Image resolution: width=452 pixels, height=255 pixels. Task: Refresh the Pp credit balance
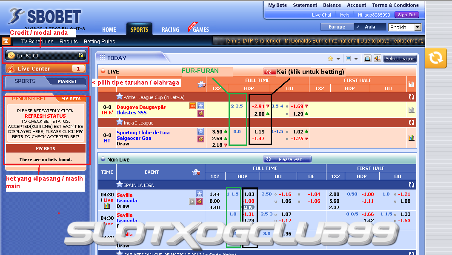click(81, 55)
